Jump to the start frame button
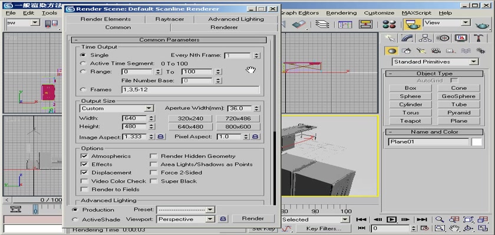 point(361,220)
